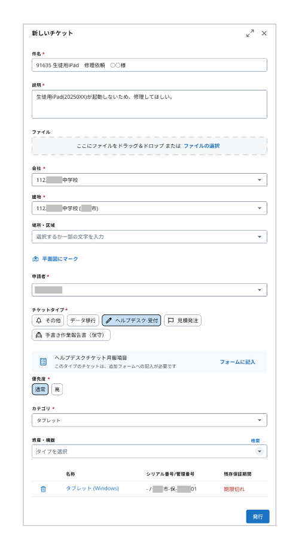Click the floor plan map icon
299x542 pixels.
coord(35,259)
